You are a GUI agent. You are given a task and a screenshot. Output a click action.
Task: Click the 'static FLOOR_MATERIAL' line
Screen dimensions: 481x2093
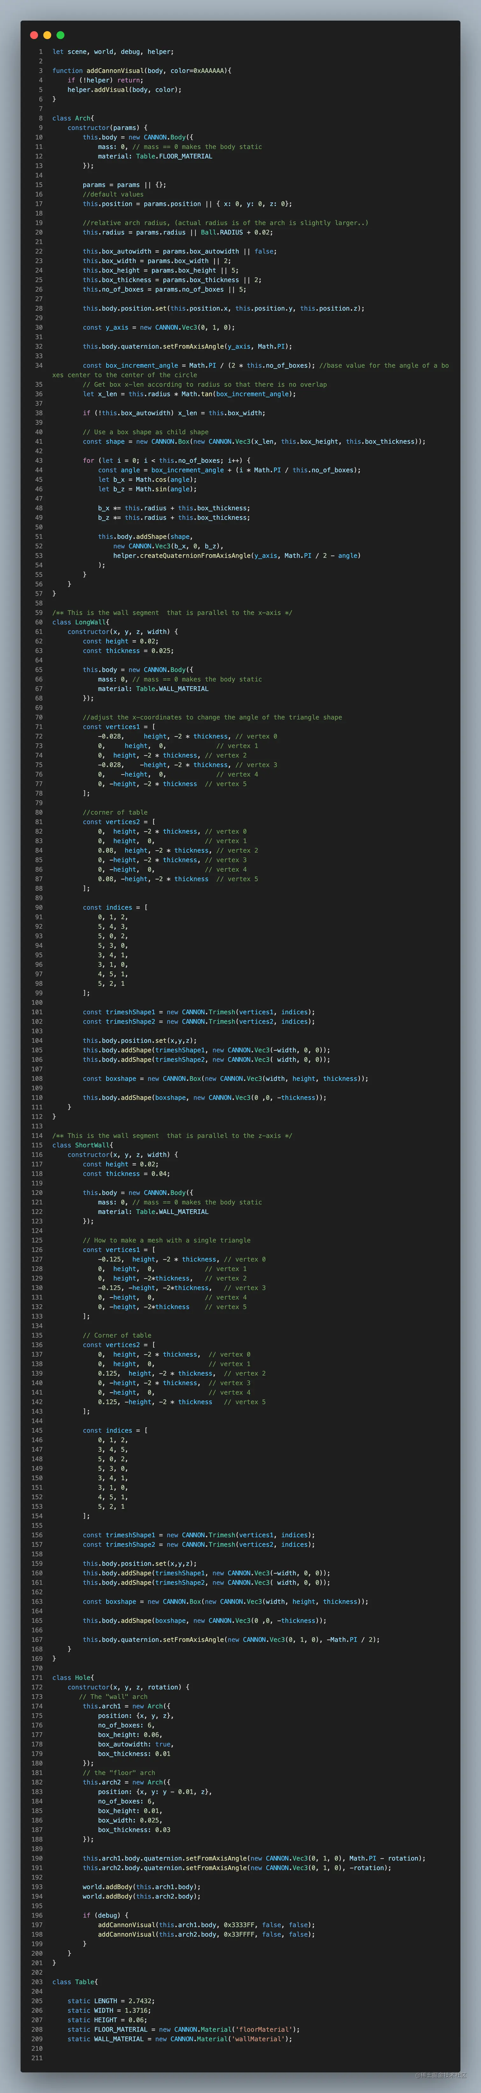tap(184, 2030)
